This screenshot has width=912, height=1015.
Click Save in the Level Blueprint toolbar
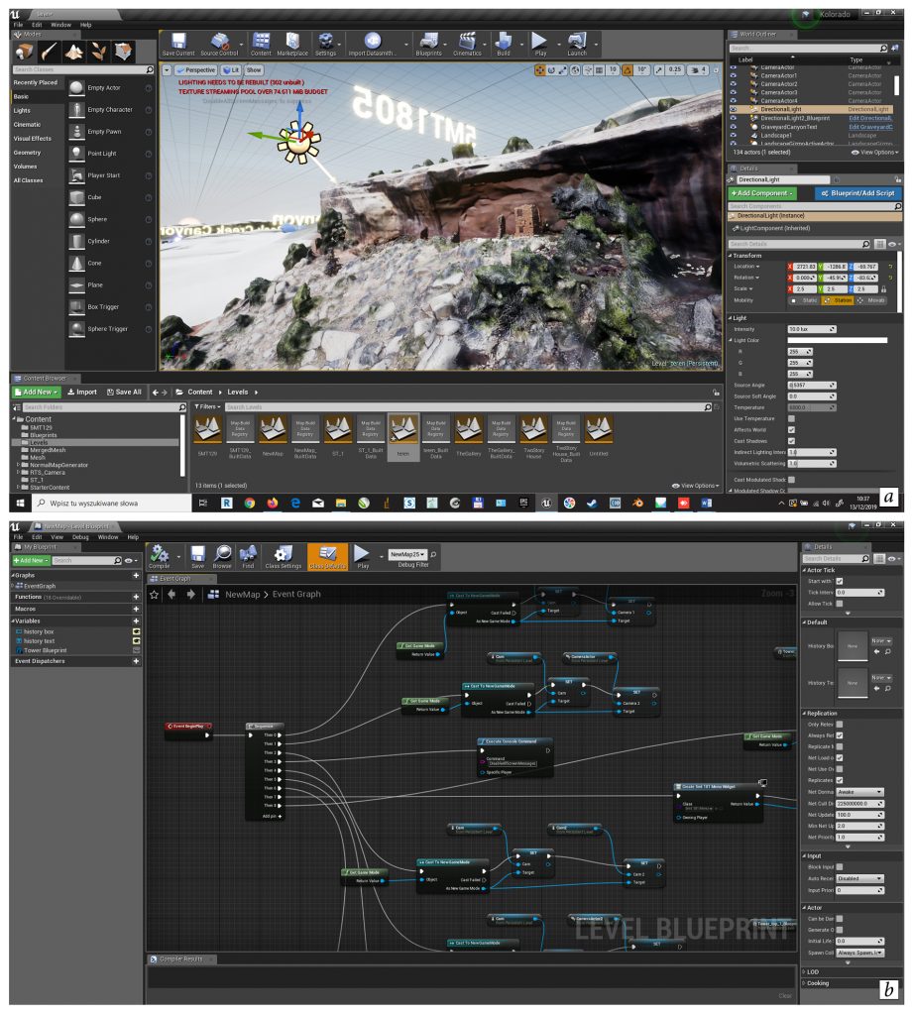(x=197, y=557)
